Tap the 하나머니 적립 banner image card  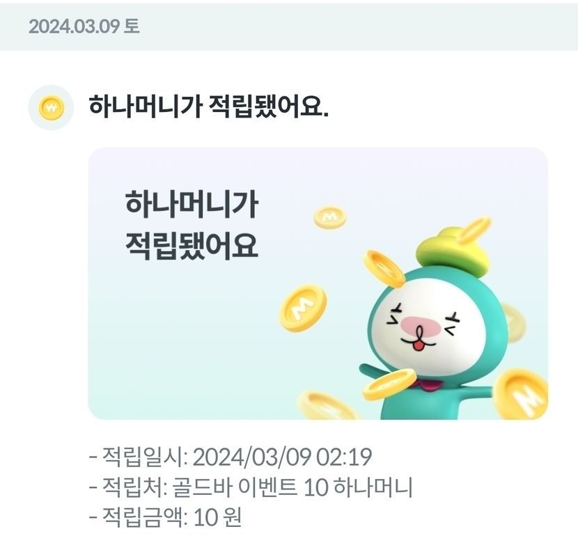(x=318, y=283)
